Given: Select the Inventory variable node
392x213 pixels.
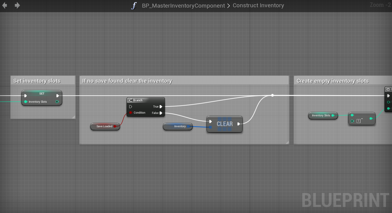Looking at the screenshot, I should pyautogui.click(x=178, y=126).
